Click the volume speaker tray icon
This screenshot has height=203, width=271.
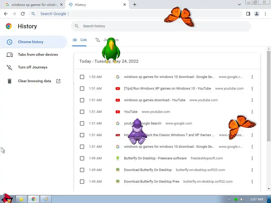(x=242, y=199)
